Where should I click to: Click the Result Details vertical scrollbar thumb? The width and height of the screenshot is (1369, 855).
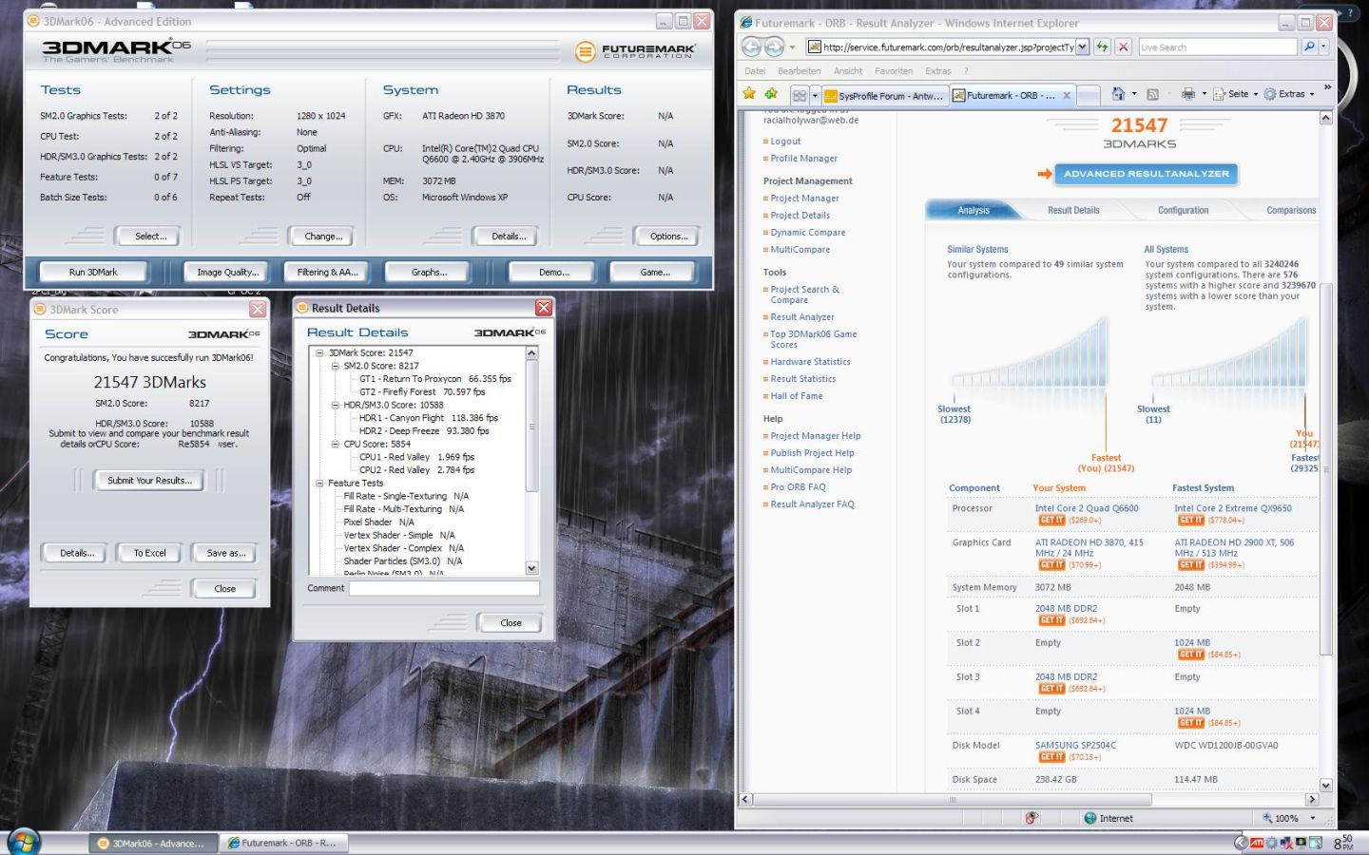pyautogui.click(x=531, y=426)
